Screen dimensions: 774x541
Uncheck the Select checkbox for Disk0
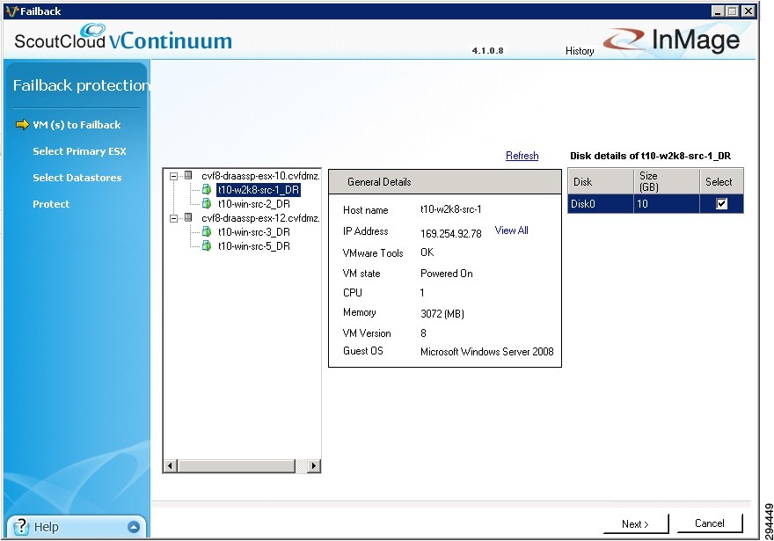coord(722,203)
